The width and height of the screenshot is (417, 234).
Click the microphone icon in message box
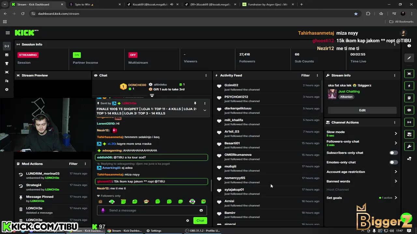tap(103, 210)
